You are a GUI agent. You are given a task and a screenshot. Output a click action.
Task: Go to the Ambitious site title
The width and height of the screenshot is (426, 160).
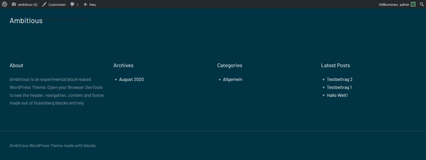coord(26,21)
